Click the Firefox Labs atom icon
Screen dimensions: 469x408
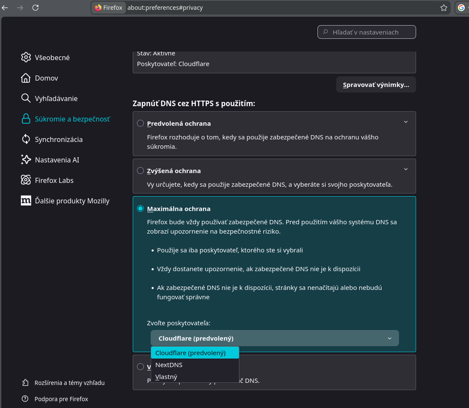pos(26,180)
